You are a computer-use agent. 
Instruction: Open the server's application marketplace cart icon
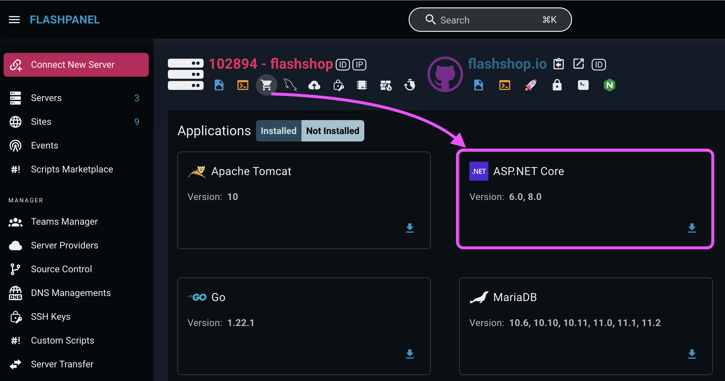tap(267, 85)
